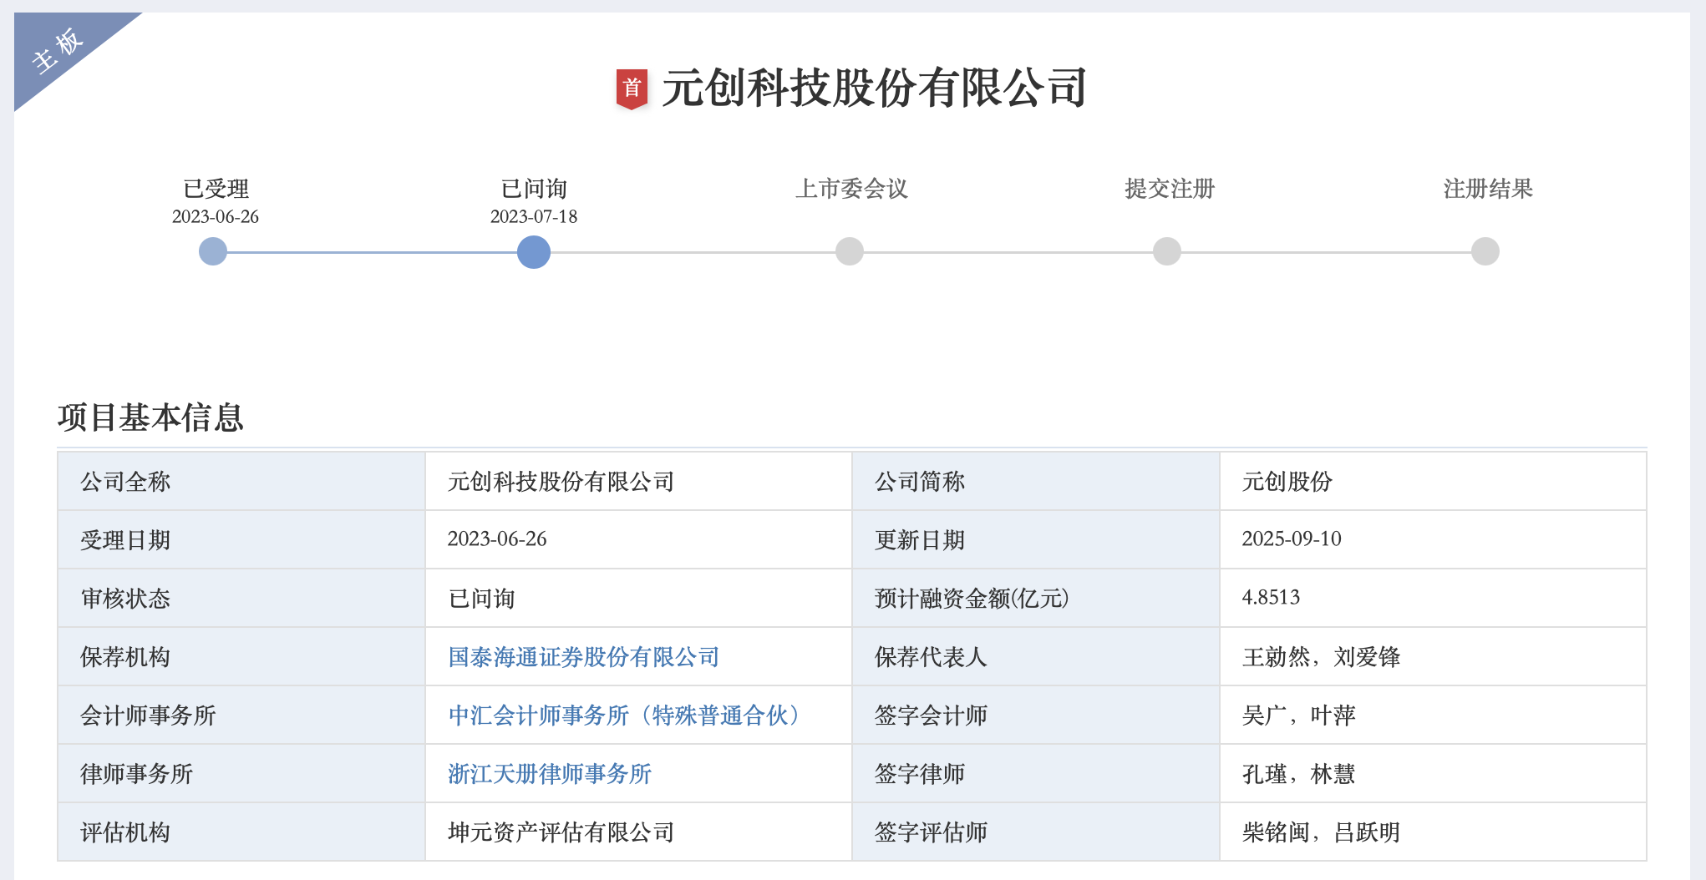
Task: Click the 签字会计师 row label
Action: pyautogui.click(x=931, y=716)
